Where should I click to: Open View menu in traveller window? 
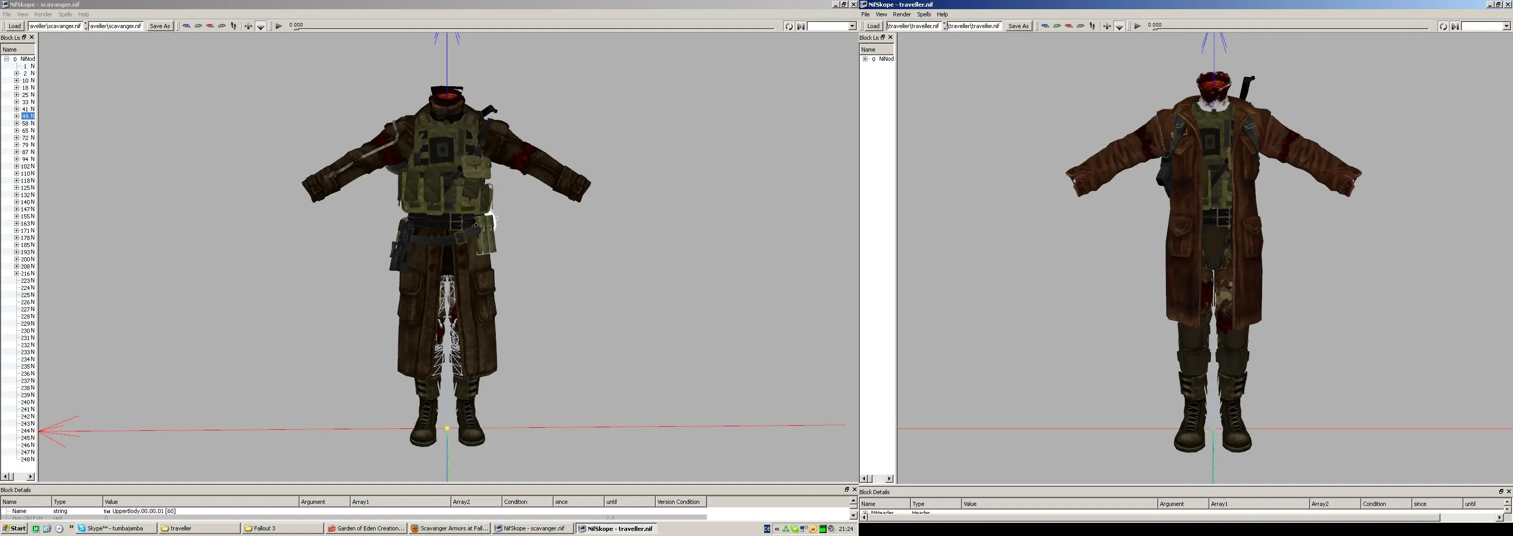(881, 14)
